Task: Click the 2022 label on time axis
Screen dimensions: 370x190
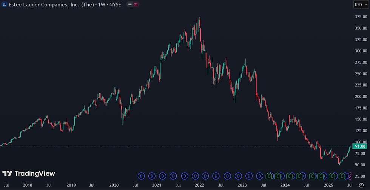Action: tap(199, 185)
